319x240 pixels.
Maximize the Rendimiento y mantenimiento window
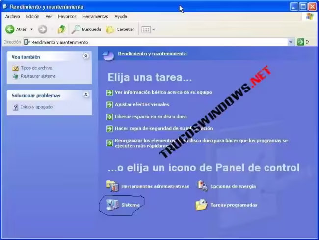303,7
